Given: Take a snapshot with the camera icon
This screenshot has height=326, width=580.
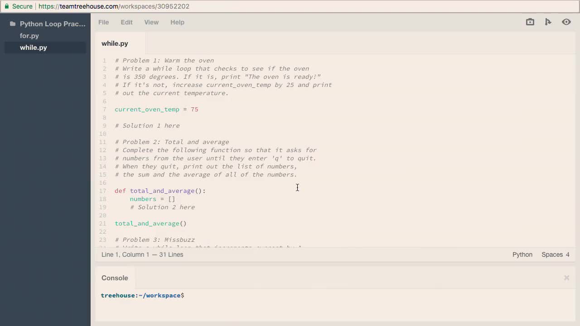Looking at the screenshot, I should click(x=530, y=22).
